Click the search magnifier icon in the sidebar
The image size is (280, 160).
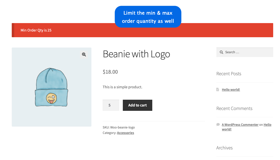tap(221, 52)
